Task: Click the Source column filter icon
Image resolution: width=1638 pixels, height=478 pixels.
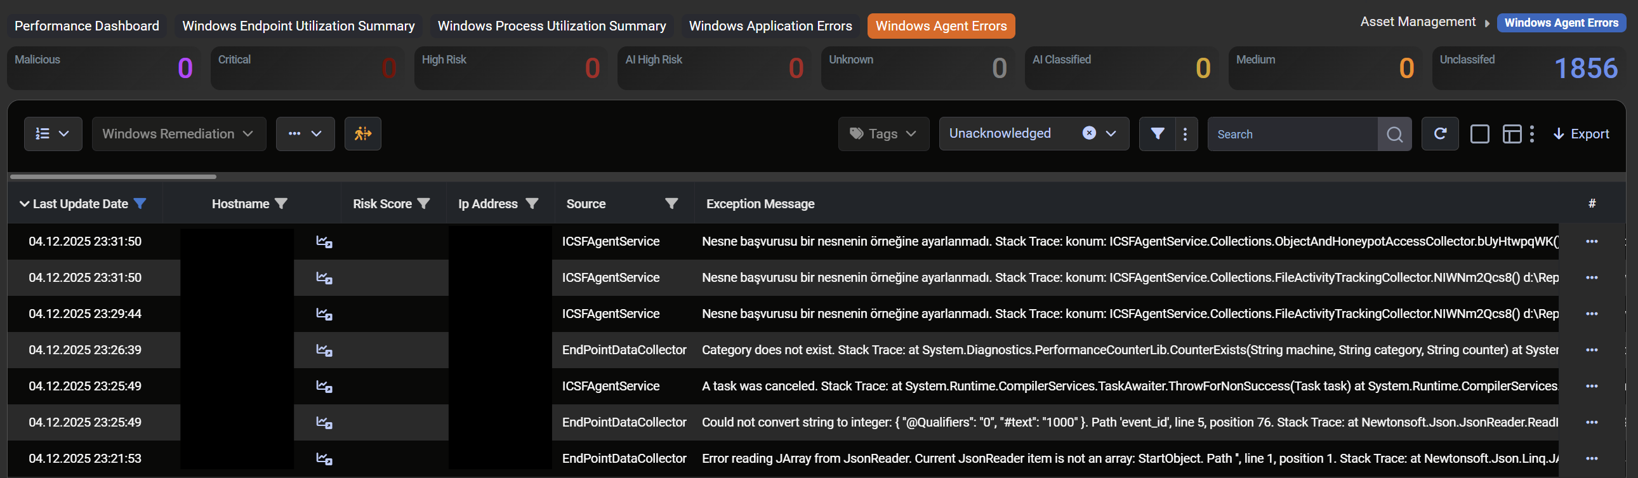Action: pyautogui.click(x=671, y=203)
